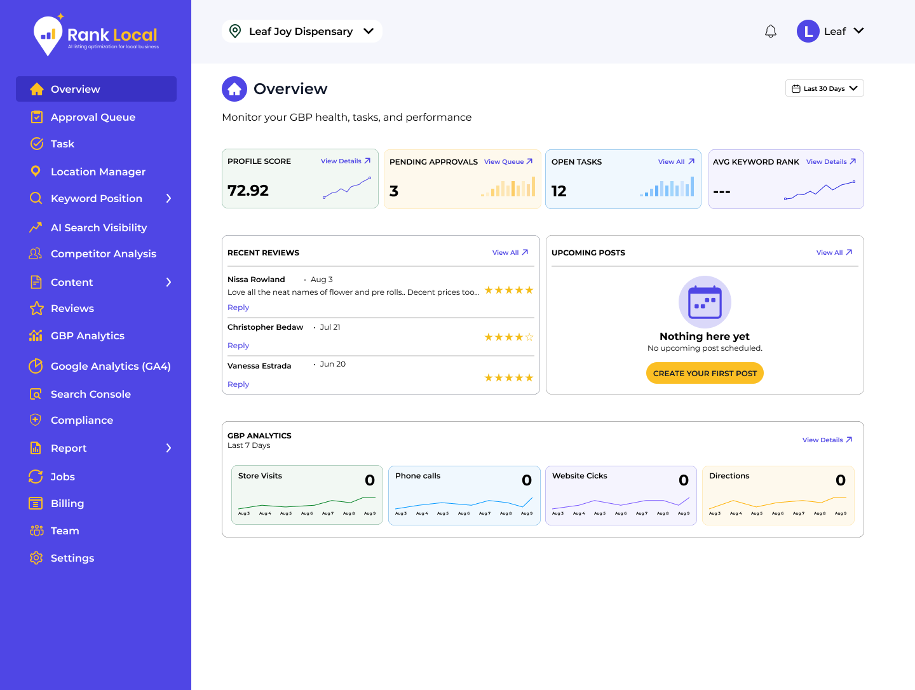
Task: Click the Compliance shield icon
Action: (x=36, y=420)
